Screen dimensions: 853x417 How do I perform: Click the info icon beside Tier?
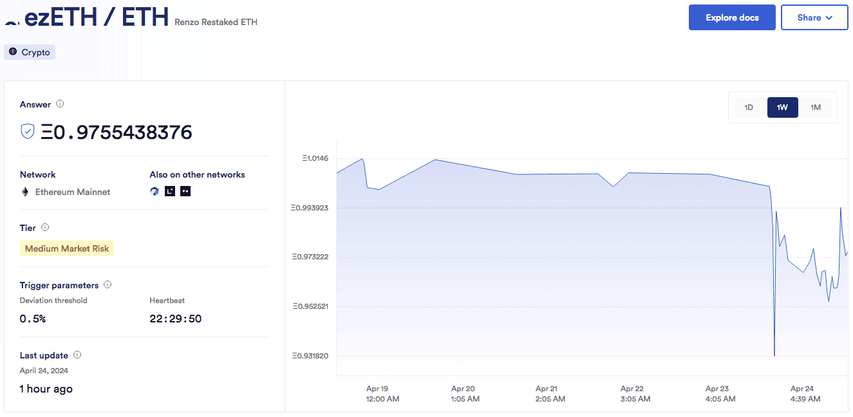coord(45,227)
